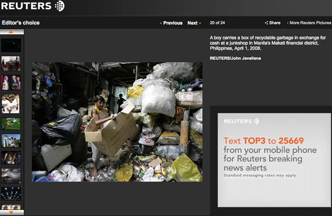This screenshot has height=216, width=332.
Task: Select the grayscale face close-up thumbnail
Action: 11,176
